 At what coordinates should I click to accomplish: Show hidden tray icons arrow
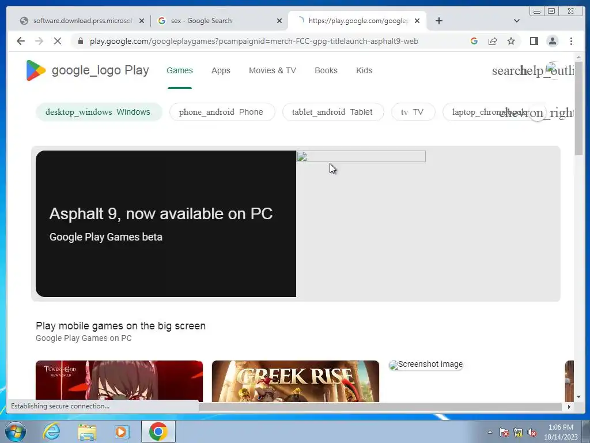[x=490, y=432]
